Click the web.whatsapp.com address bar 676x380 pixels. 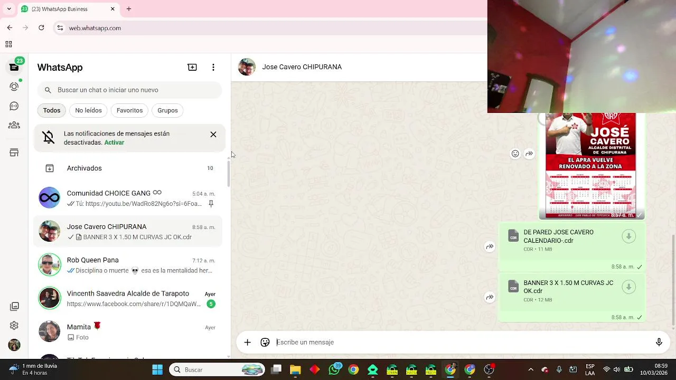point(269,28)
